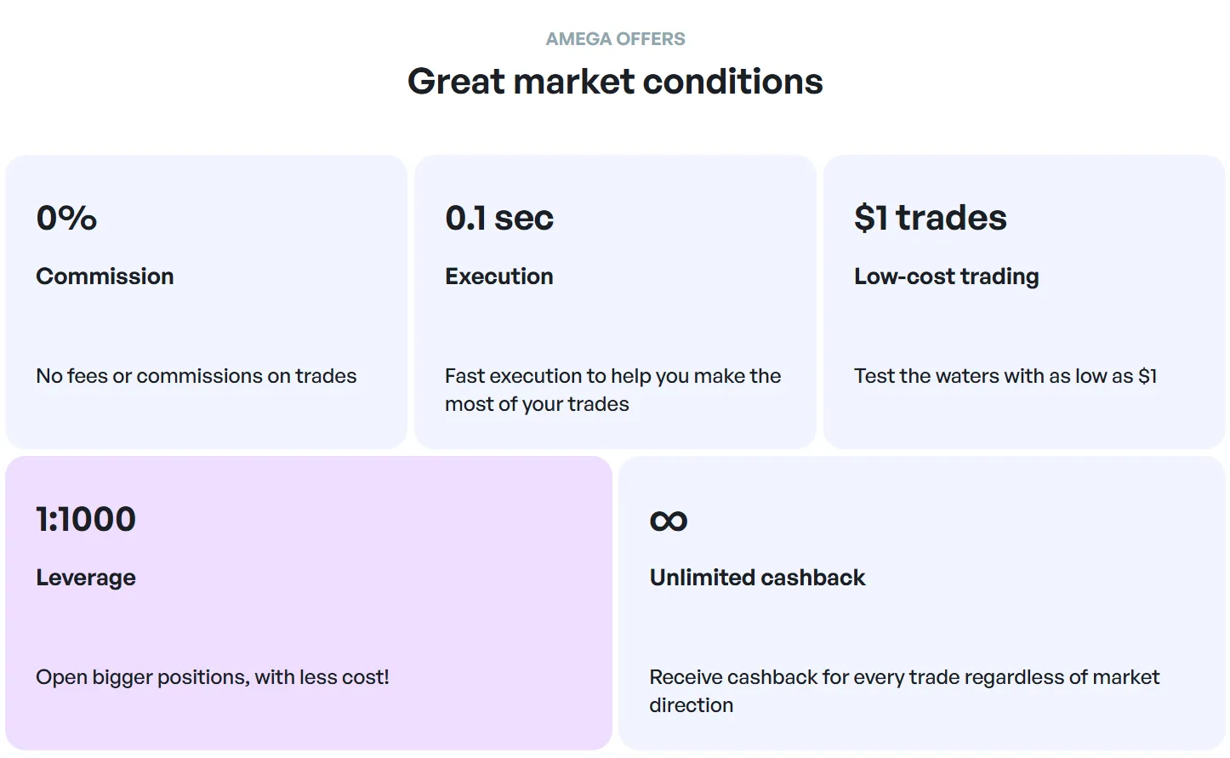The height and width of the screenshot is (758, 1230).
Task: Click the 'Execution' title
Action: click(499, 276)
